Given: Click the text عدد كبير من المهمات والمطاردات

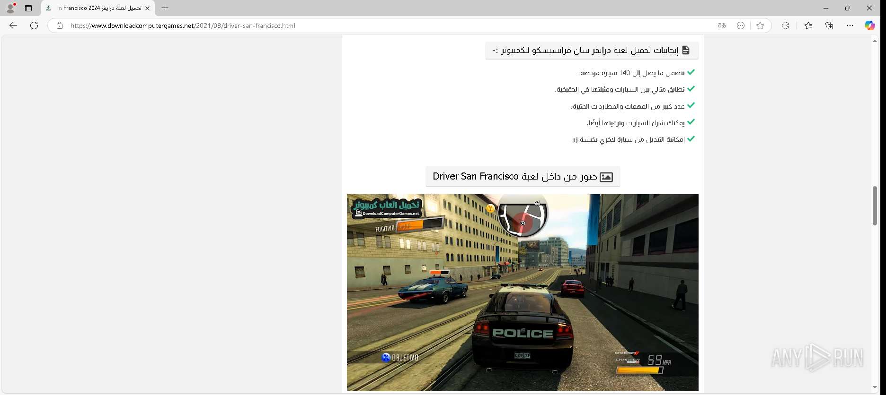Looking at the screenshot, I should pos(628,106).
